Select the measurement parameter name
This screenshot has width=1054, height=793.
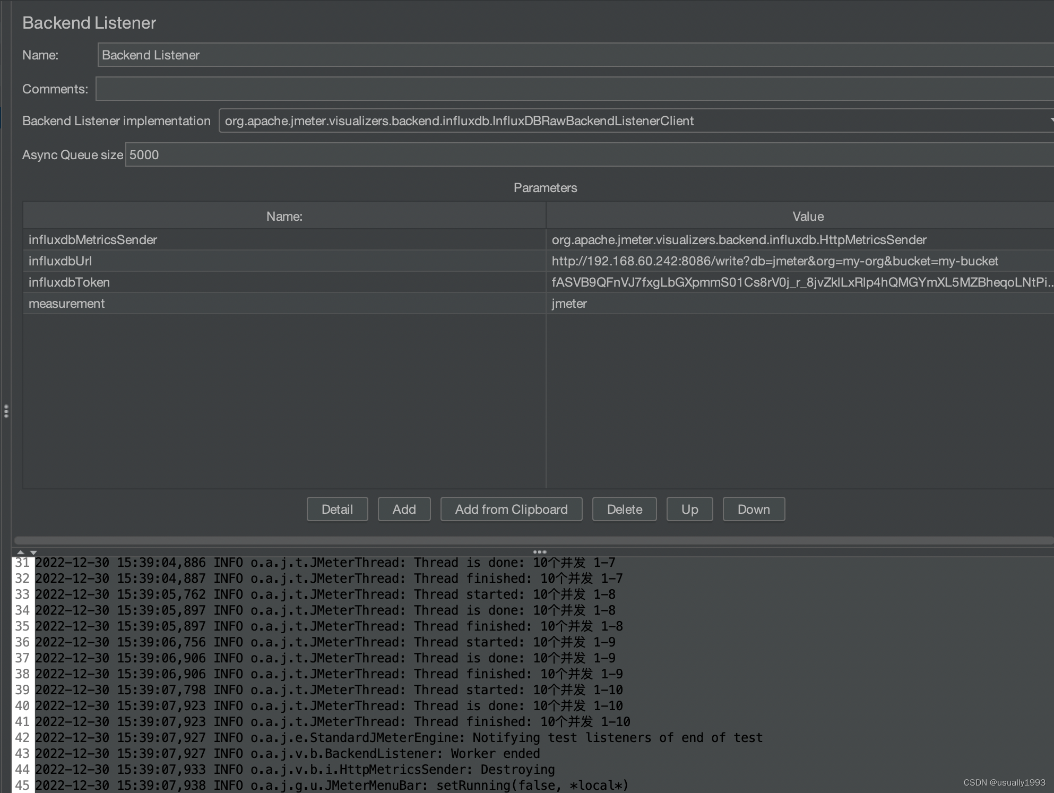pyautogui.click(x=284, y=303)
